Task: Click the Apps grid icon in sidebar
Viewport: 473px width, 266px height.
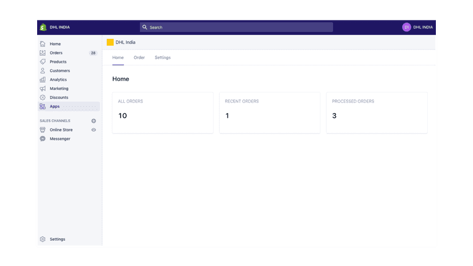Action: pyautogui.click(x=42, y=107)
